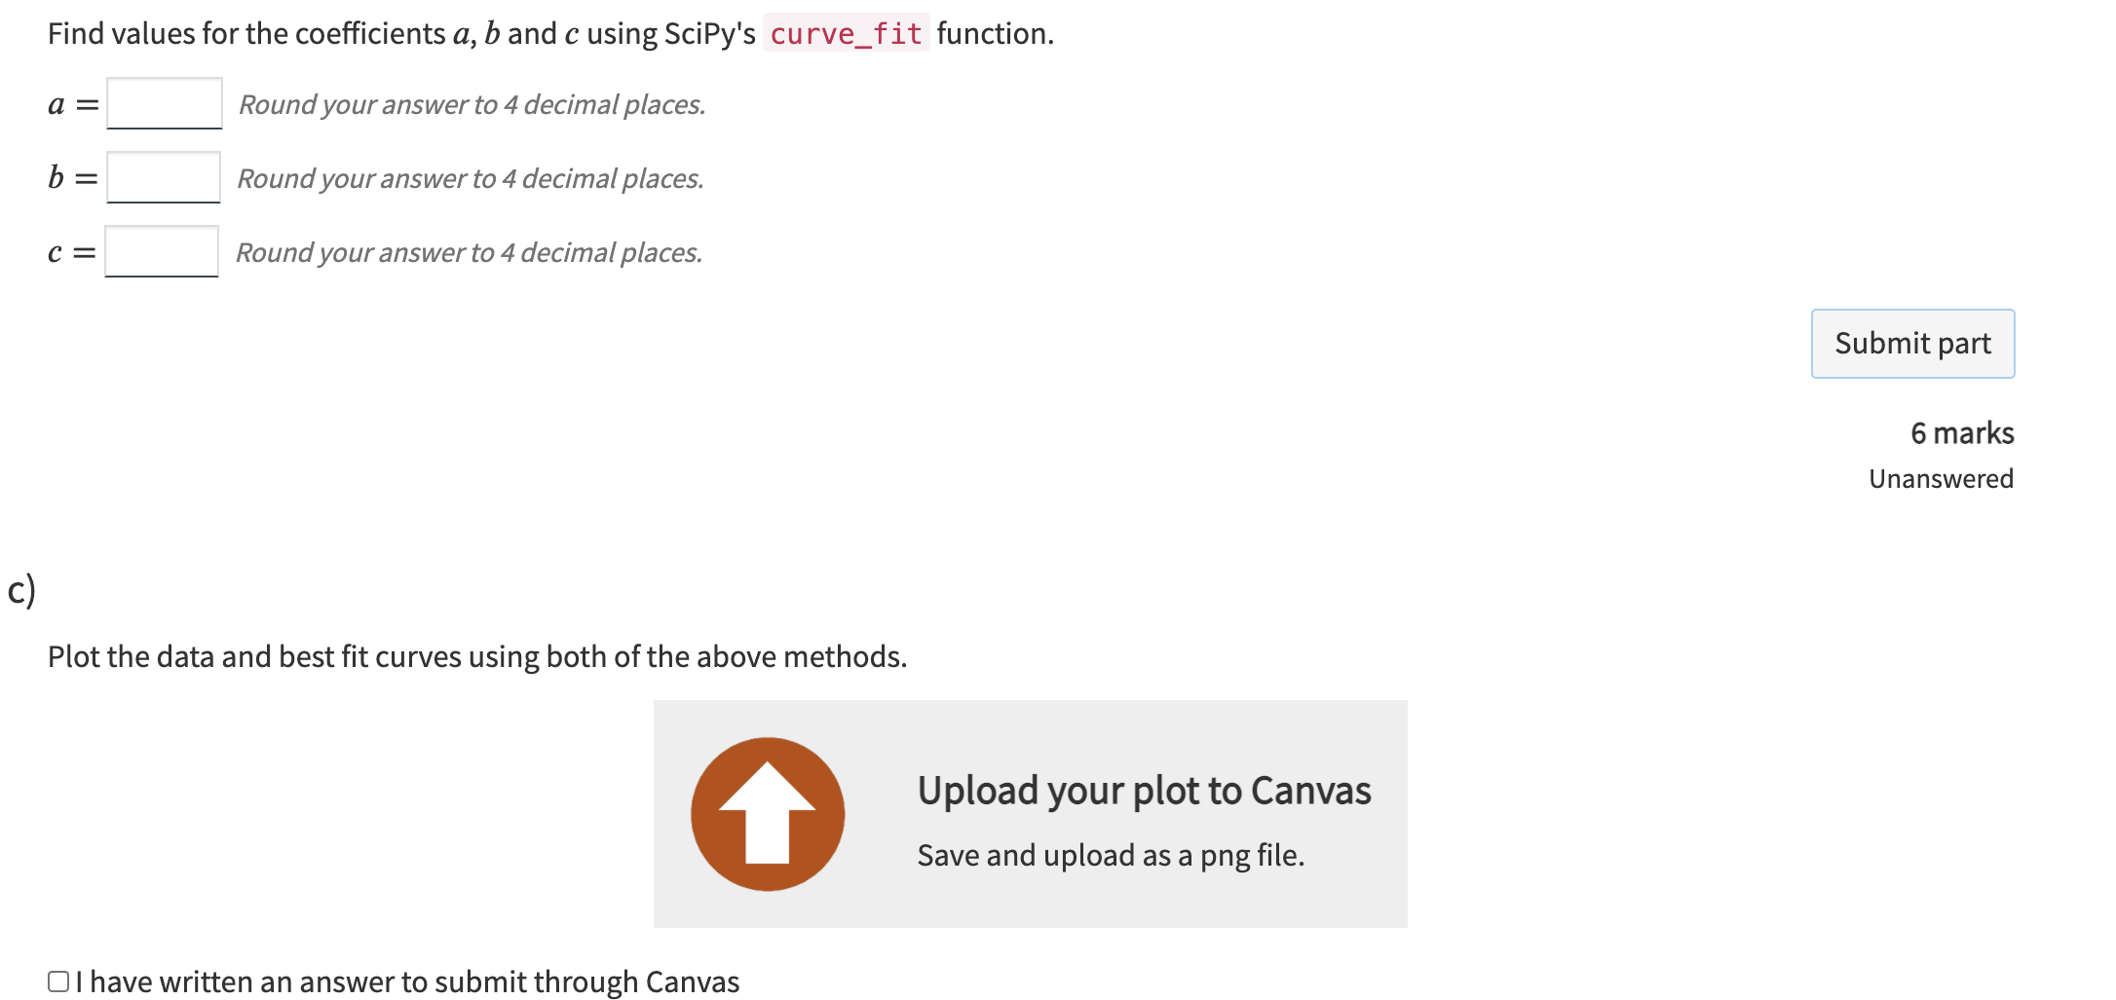This screenshot has width=2116, height=1000.
Task: Tick the written answer for Canvas checkbox
Action: pyautogui.click(x=58, y=981)
